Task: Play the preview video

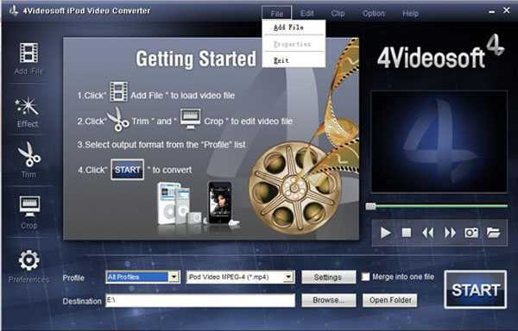Action: 385,233
